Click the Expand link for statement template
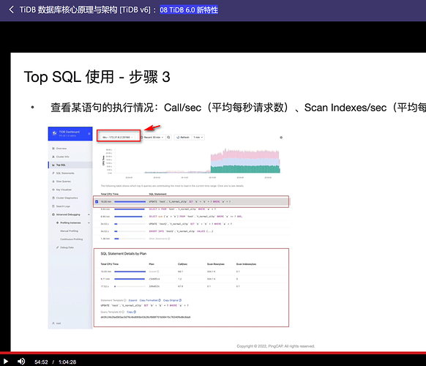 coord(133,300)
